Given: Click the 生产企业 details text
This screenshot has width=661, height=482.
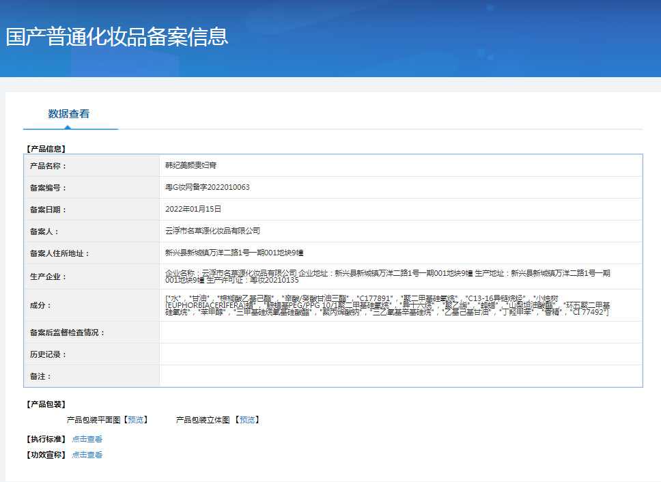Looking at the screenshot, I should [388, 277].
